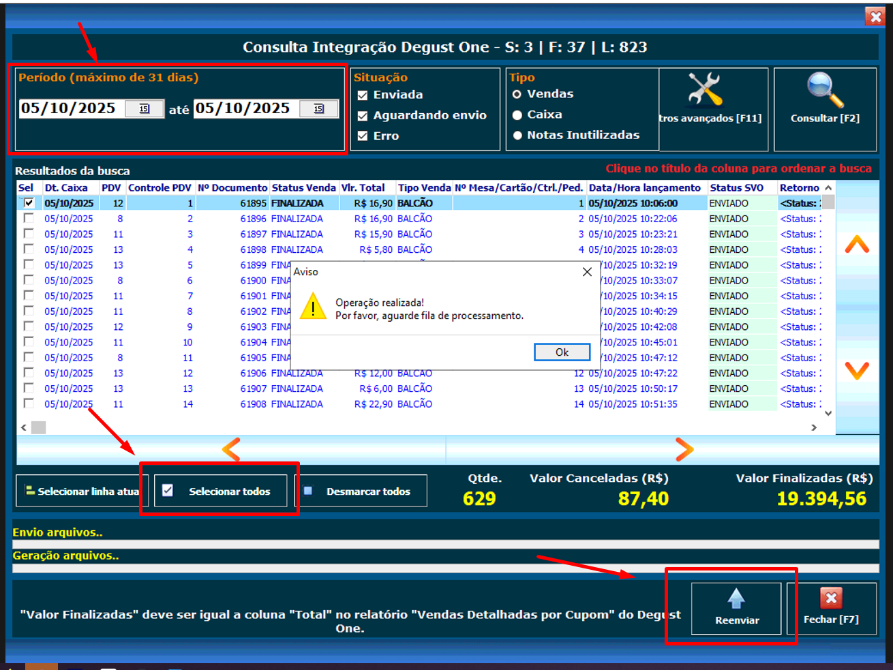
Task: Click the 61899 document number cell
Action: (253, 265)
